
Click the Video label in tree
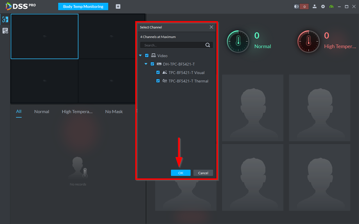pos(162,56)
